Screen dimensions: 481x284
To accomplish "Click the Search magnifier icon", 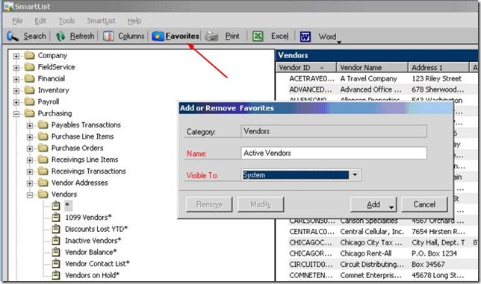I will point(13,36).
